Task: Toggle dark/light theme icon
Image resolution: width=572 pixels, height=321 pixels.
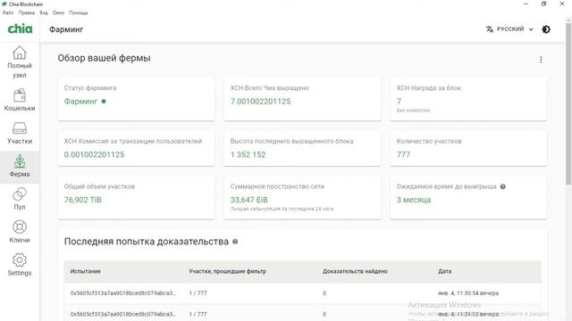Action: (546, 29)
